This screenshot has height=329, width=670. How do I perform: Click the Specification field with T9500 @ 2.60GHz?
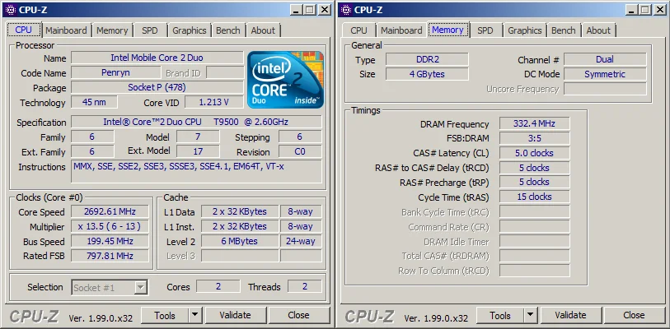(196, 122)
